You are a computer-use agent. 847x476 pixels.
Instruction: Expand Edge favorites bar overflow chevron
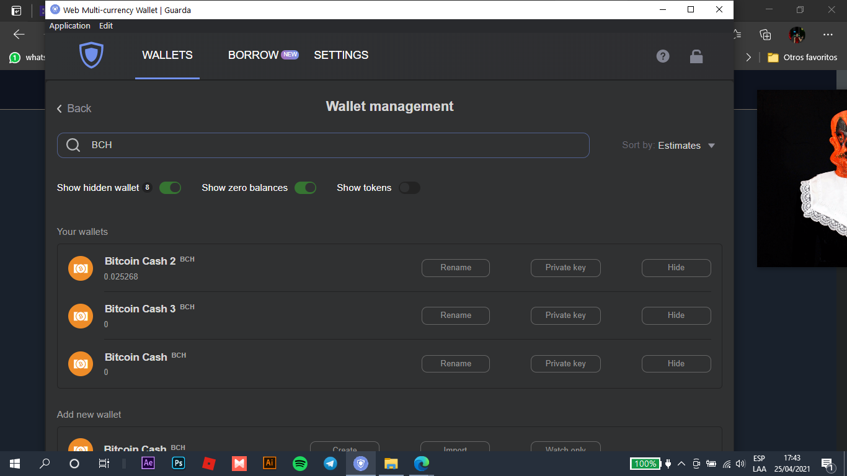pos(748,57)
